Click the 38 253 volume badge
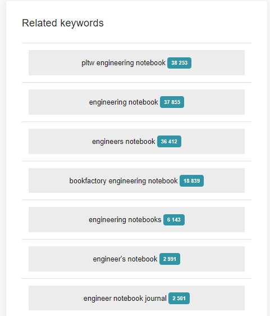 [179, 63]
